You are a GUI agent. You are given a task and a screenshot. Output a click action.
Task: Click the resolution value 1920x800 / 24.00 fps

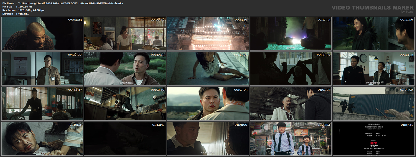31,10
